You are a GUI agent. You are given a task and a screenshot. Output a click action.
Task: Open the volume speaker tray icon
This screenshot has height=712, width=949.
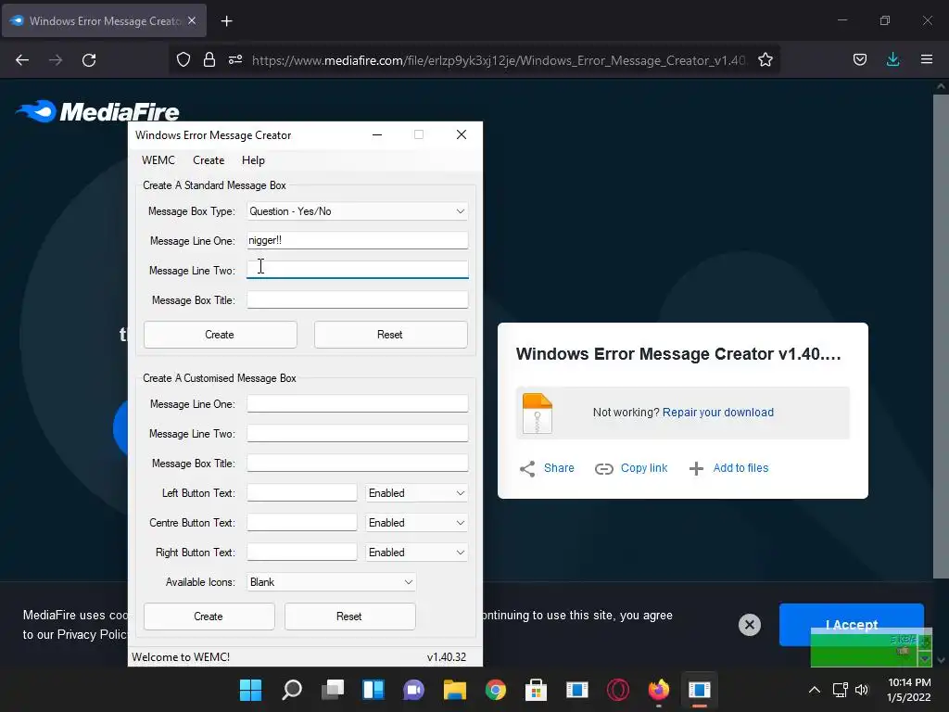click(x=862, y=690)
